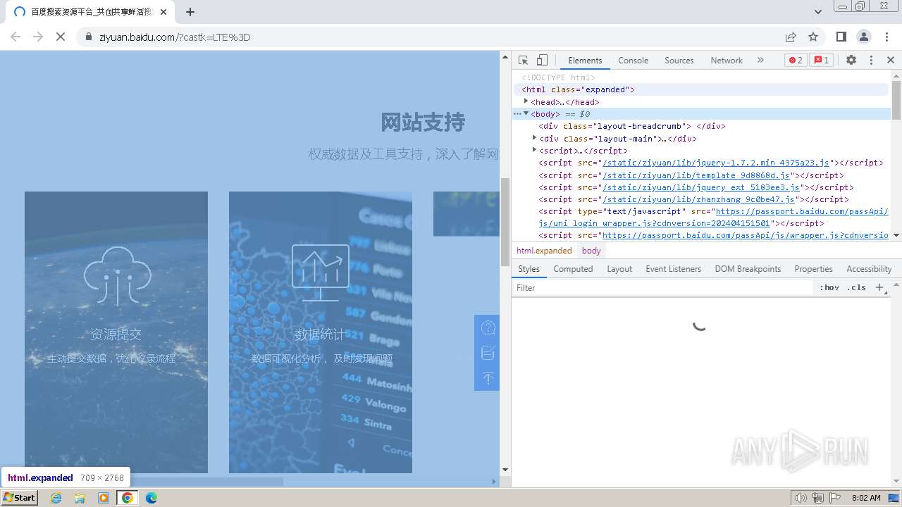Select the Elements tab
This screenshot has width=902, height=507.
pos(585,61)
